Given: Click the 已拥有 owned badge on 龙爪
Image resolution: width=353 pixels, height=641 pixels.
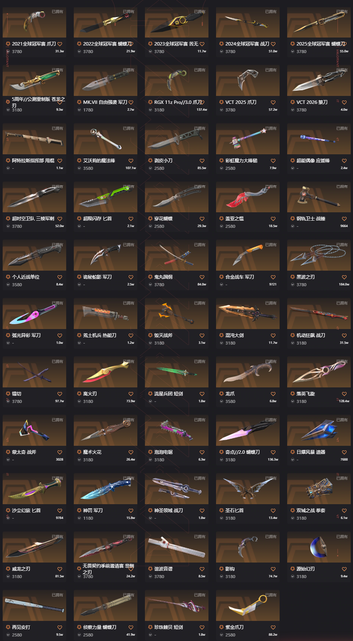Looking at the screenshot, I should point(271,362).
